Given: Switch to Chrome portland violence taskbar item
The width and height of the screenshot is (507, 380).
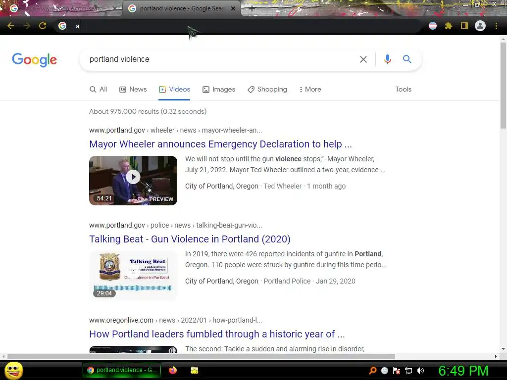Looking at the screenshot, I should pos(122,370).
